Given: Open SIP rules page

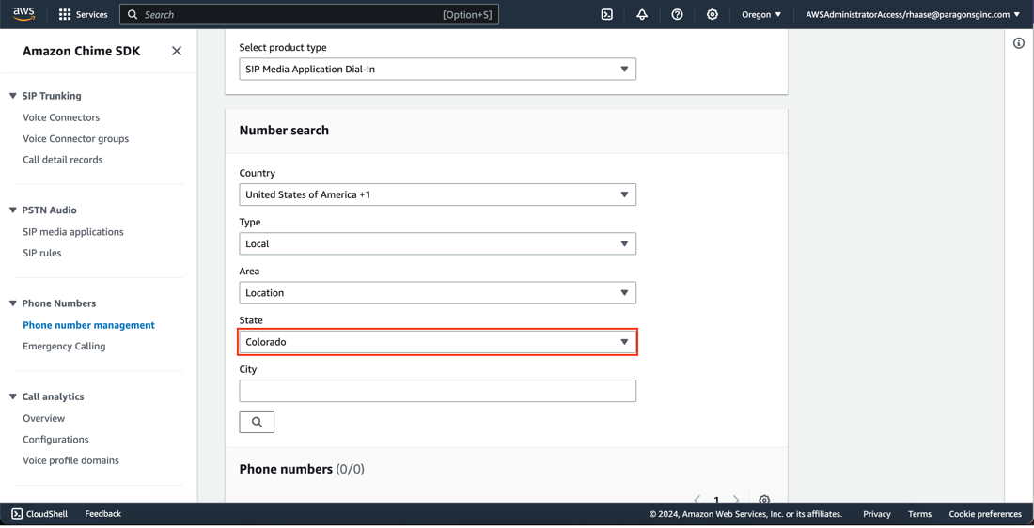Looking at the screenshot, I should [x=42, y=253].
